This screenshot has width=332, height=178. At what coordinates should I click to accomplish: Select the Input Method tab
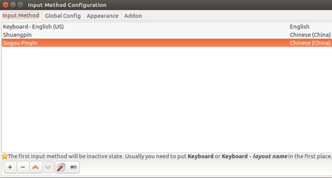click(x=21, y=16)
